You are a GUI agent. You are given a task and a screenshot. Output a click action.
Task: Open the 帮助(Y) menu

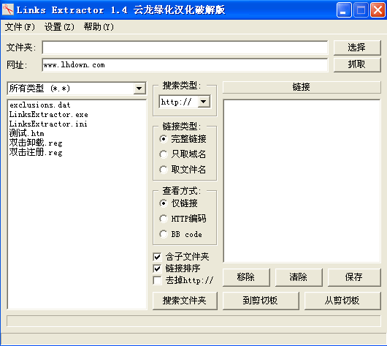tap(99, 27)
